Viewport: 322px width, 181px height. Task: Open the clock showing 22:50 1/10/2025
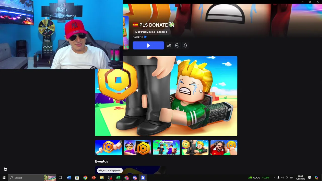pyautogui.click(x=300, y=178)
